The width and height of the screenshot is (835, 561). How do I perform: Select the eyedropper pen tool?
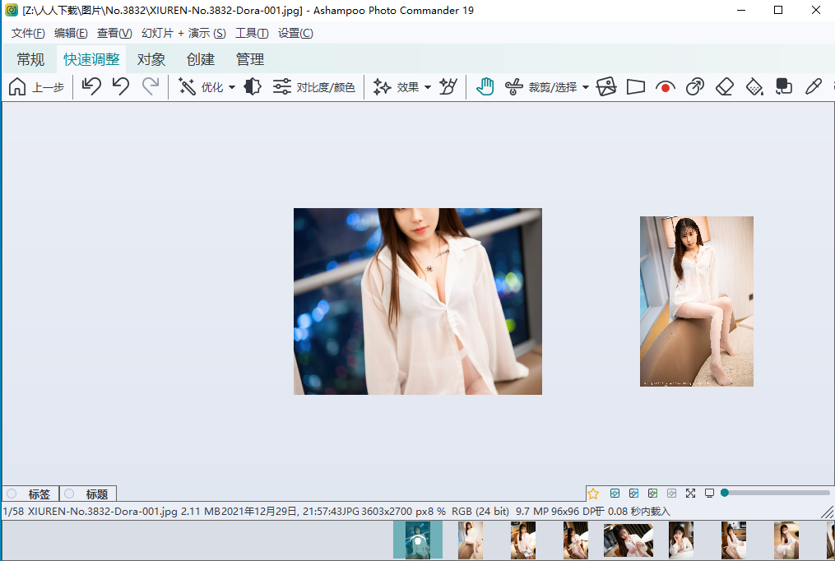pos(814,86)
